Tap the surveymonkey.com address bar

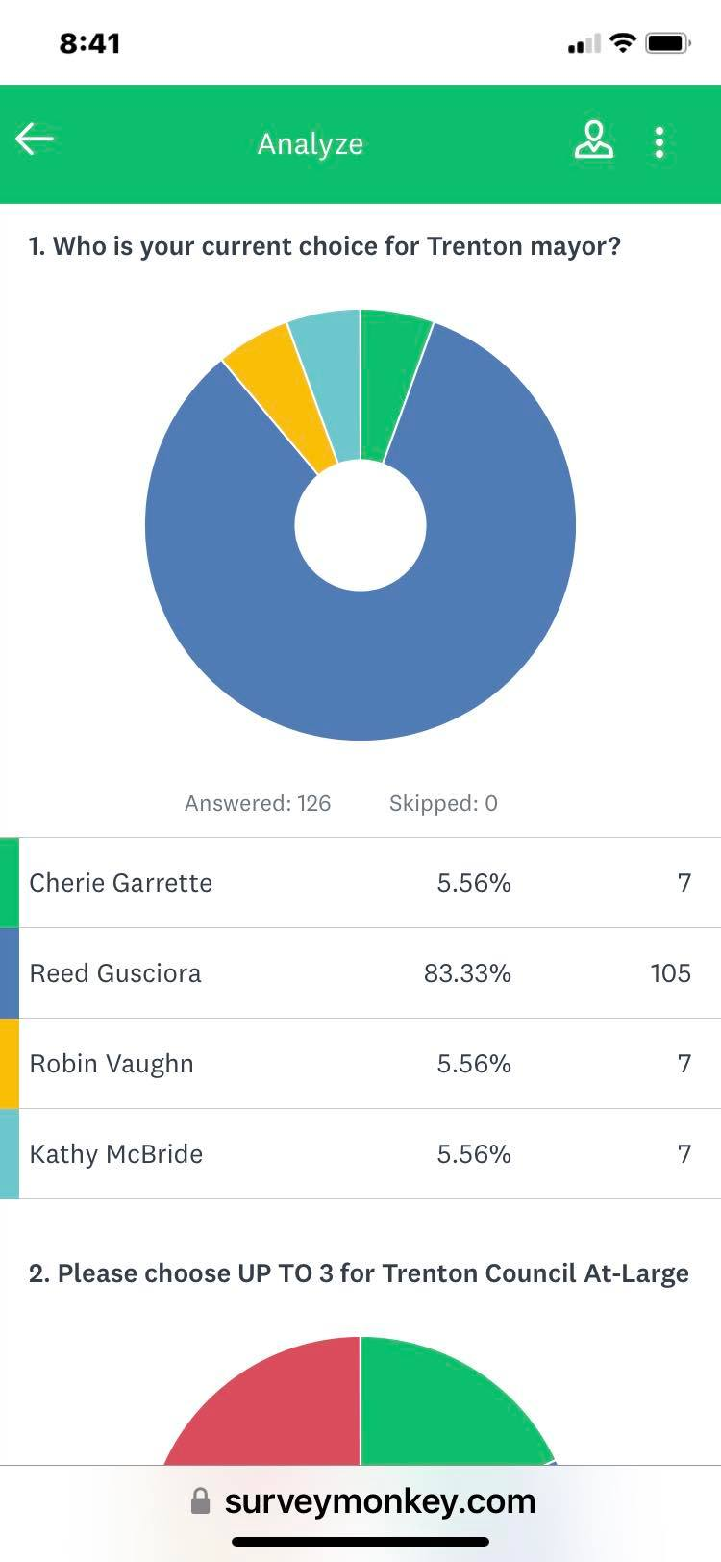click(360, 1501)
